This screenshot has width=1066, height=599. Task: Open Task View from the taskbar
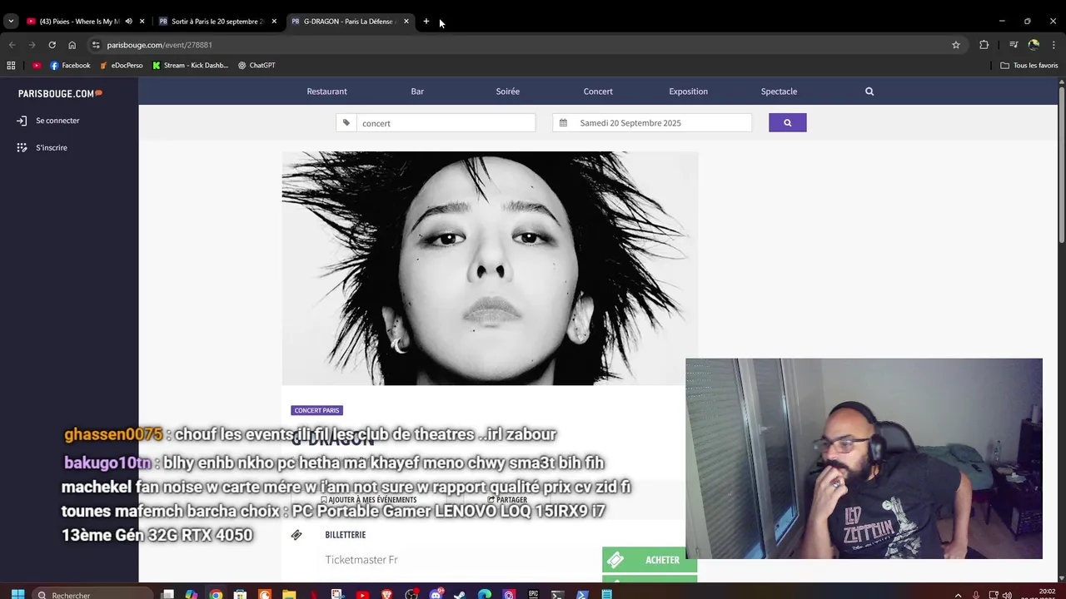167,595
